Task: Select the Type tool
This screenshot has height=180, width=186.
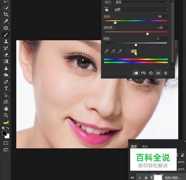Action: pos(6,89)
